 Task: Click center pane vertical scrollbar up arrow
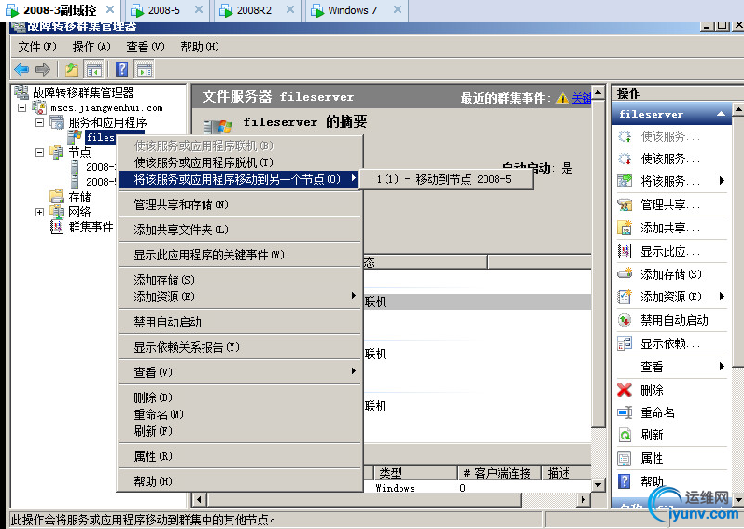[597, 92]
